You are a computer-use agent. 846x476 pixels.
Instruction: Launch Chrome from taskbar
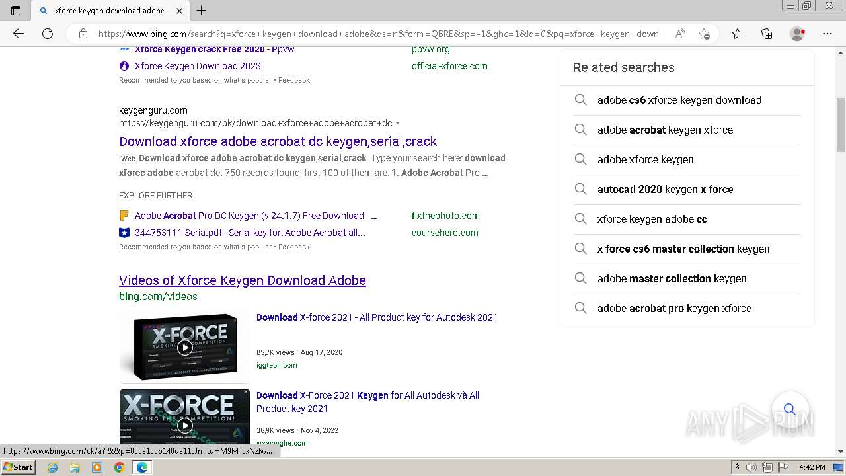coord(119,467)
